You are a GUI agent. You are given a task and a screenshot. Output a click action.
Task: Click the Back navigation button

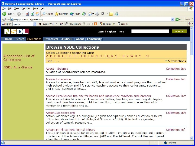click(7, 14)
